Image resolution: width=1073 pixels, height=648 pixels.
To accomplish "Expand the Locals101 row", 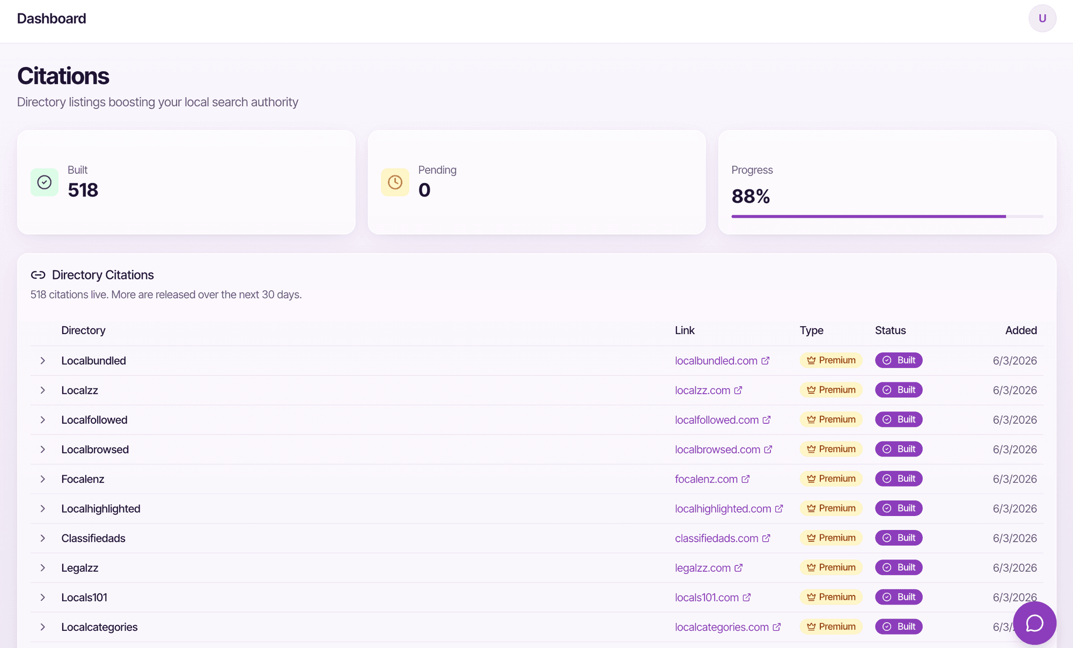I will (42, 597).
